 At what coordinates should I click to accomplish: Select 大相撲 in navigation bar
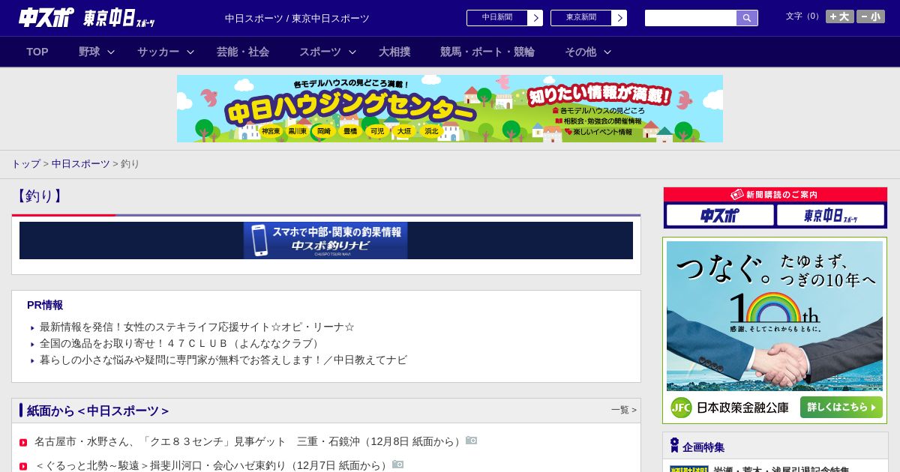(394, 52)
